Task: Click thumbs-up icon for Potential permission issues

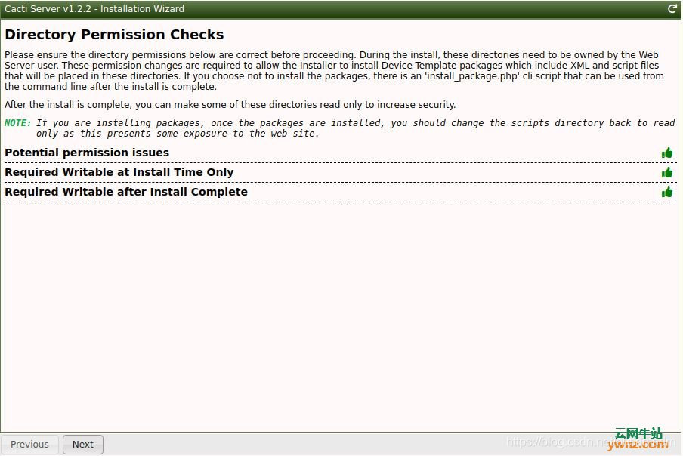Action: click(x=667, y=153)
